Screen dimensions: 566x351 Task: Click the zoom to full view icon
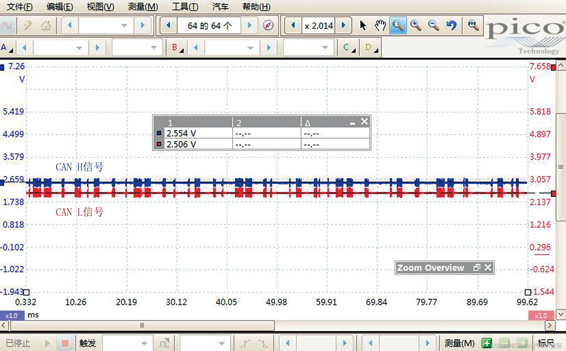point(473,25)
